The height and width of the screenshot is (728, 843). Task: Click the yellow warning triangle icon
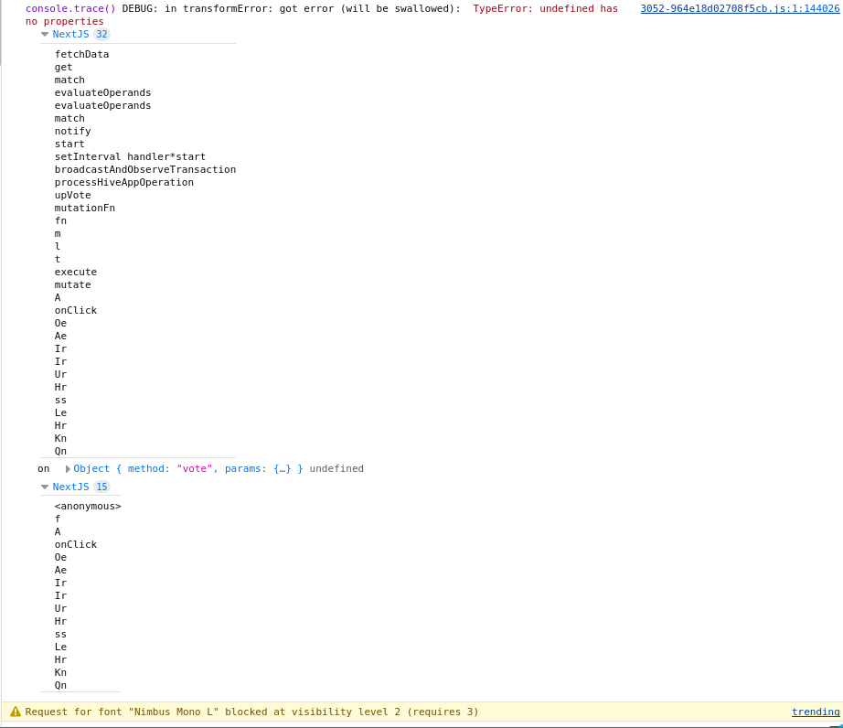click(16, 712)
